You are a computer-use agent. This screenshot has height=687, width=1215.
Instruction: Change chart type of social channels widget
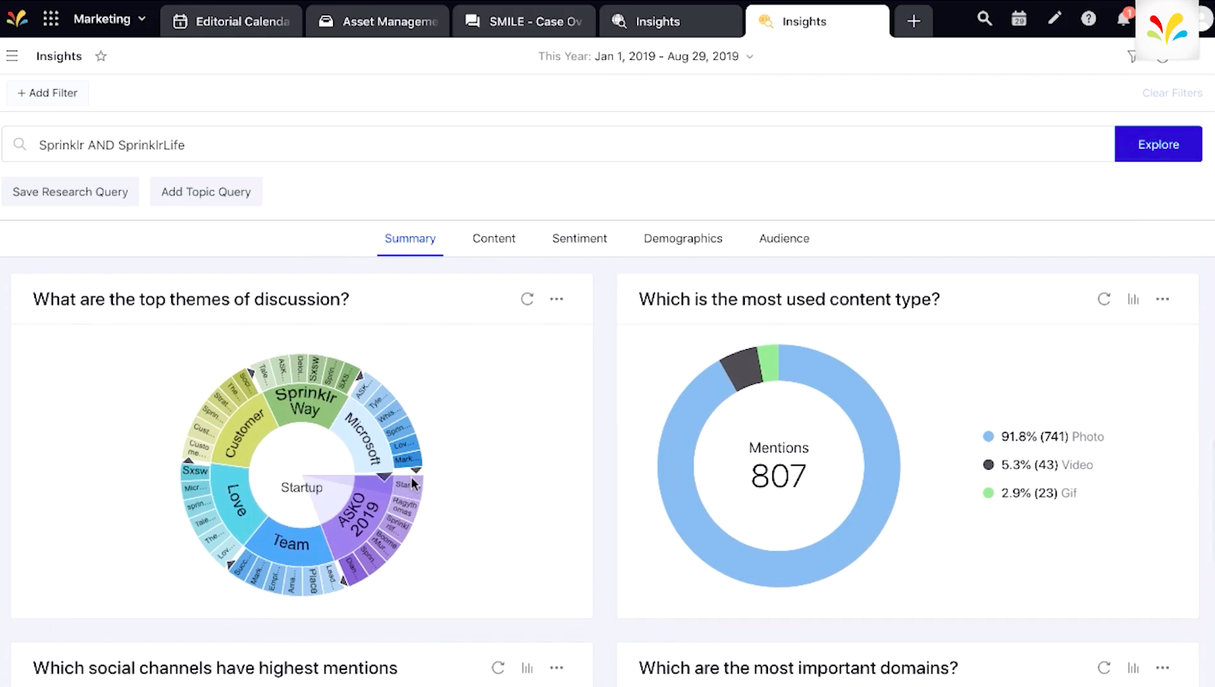point(527,667)
